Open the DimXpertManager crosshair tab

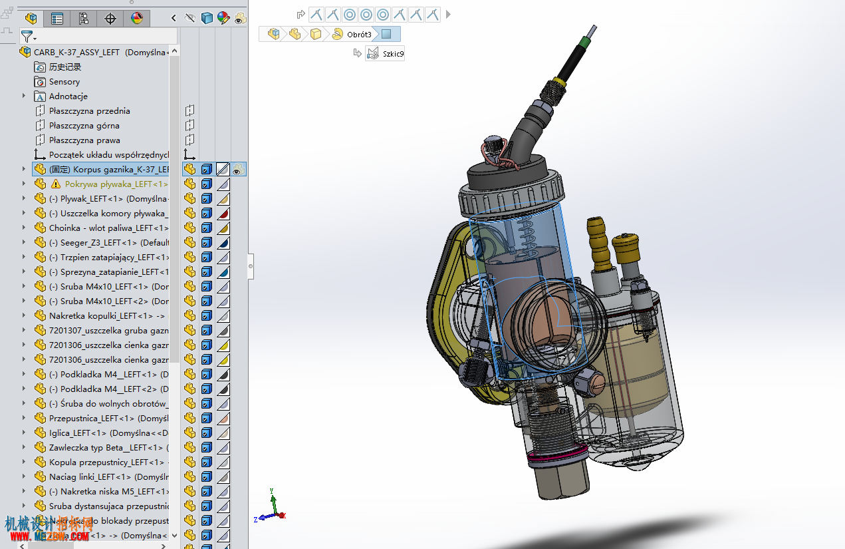tap(110, 19)
